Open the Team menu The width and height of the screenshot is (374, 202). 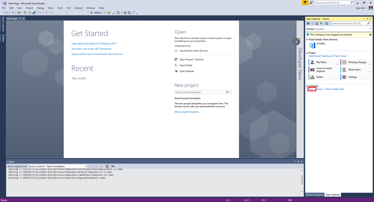coord(50,8)
